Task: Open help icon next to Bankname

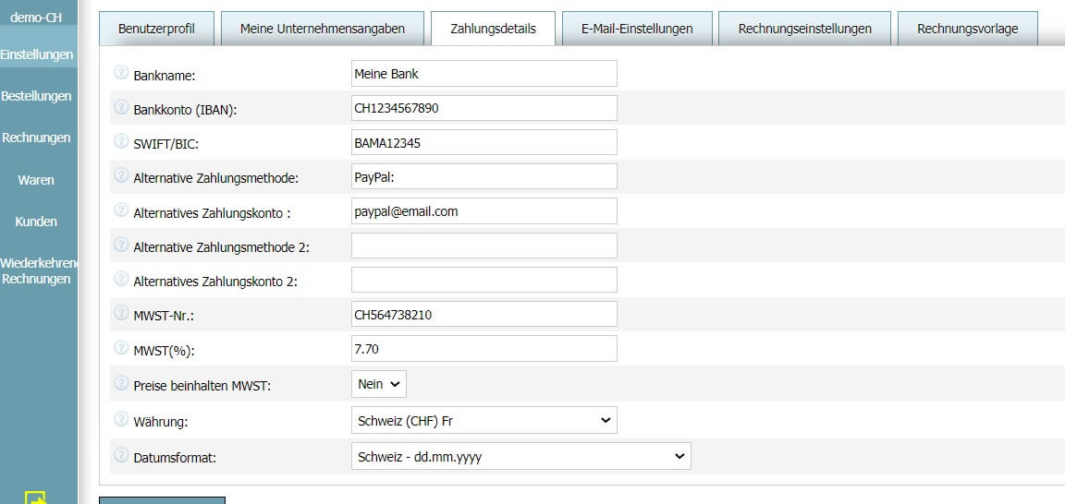Action: point(121,73)
